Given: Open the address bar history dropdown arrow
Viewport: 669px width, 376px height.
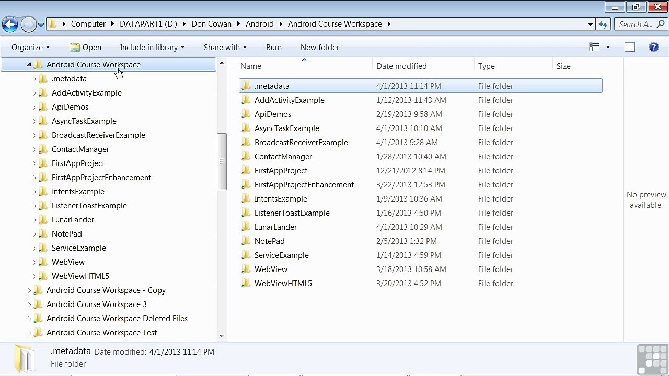Looking at the screenshot, I should pos(590,24).
